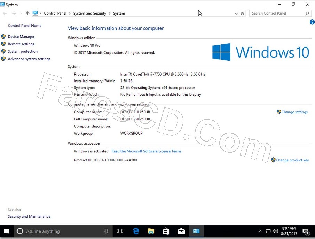Click the volume speaker tray icon

tap(275, 231)
